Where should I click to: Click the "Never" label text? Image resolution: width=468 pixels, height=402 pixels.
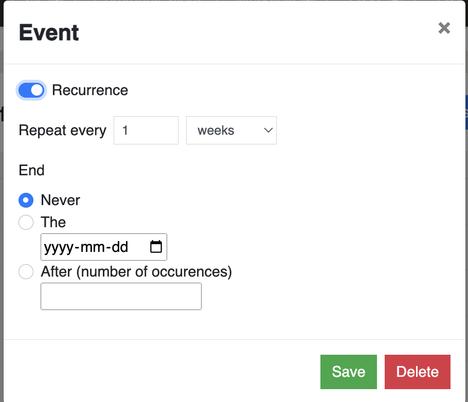pos(61,200)
